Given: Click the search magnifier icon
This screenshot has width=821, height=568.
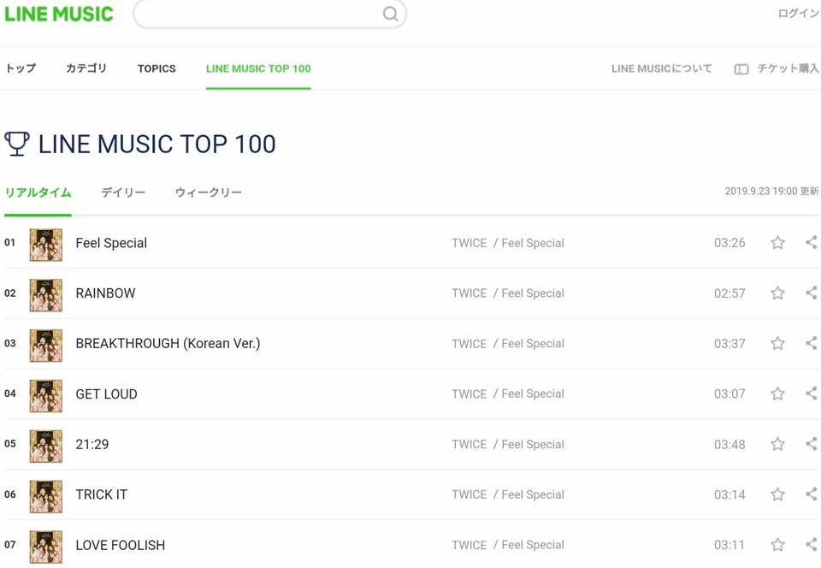Looking at the screenshot, I should point(390,14).
